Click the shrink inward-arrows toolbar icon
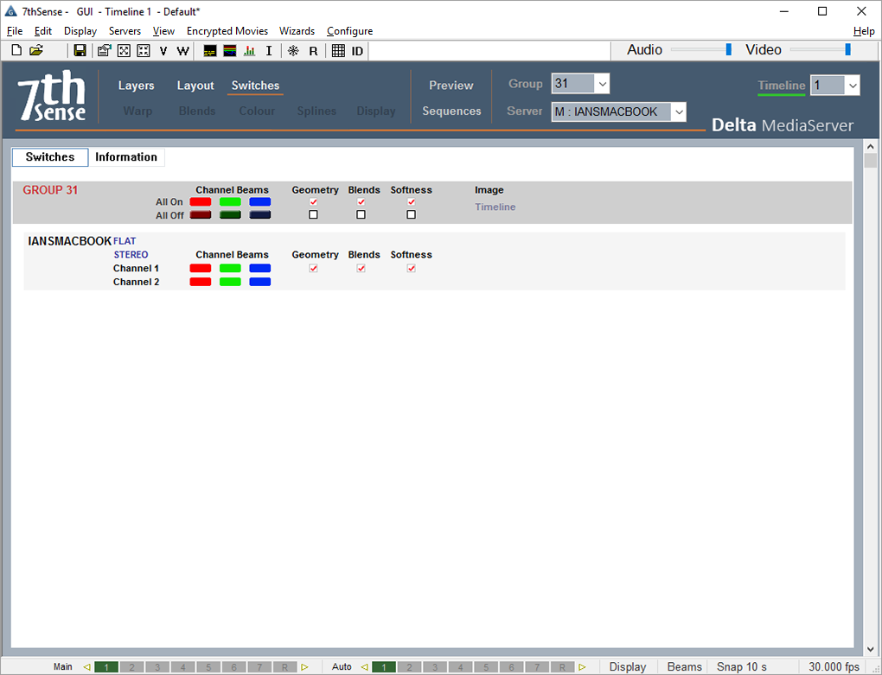Viewport: 882px width, 675px height. coord(144,51)
